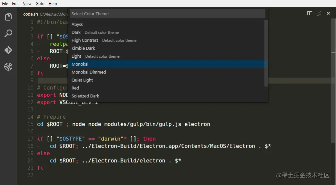Open the Help menu
The image size is (336, 185).
point(53,4)
